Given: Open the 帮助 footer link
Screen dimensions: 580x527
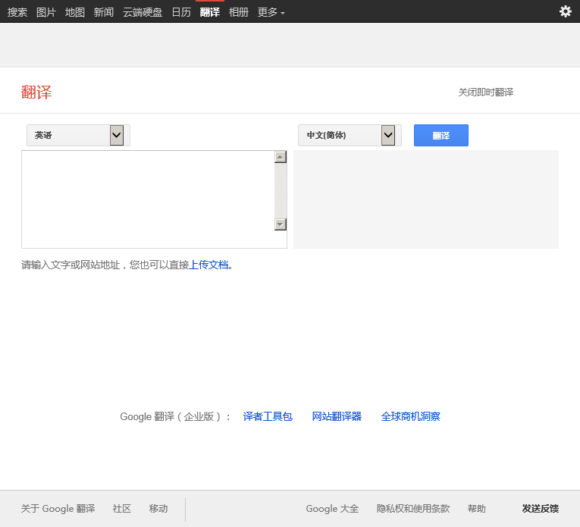Looking at the screenshot, I should pyautogui.click(x=477, y=509).
